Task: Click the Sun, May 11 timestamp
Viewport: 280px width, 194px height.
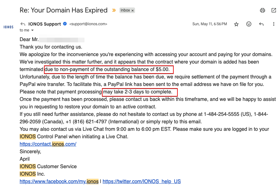Action: pyautogui.click(x=210, y=24)
